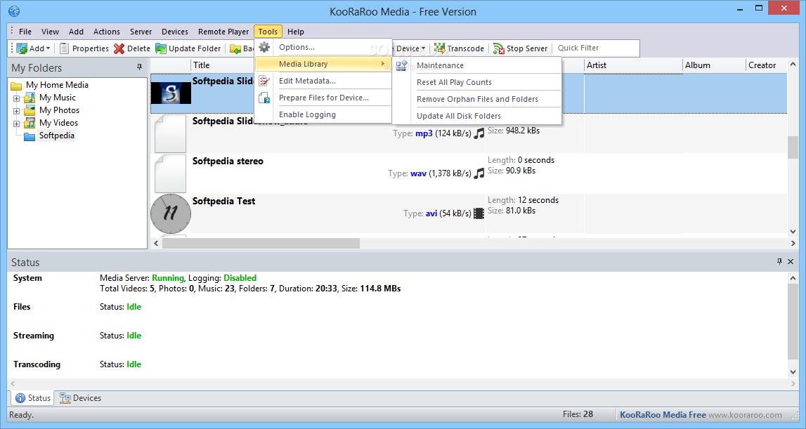Click the Maintenance submenu icon
The width and height of the screenshot is (806, 429).
tap(402, 65)
